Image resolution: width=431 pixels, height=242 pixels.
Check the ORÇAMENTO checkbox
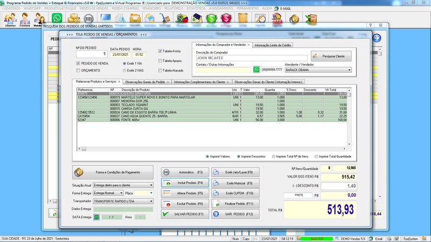(78, 70)
